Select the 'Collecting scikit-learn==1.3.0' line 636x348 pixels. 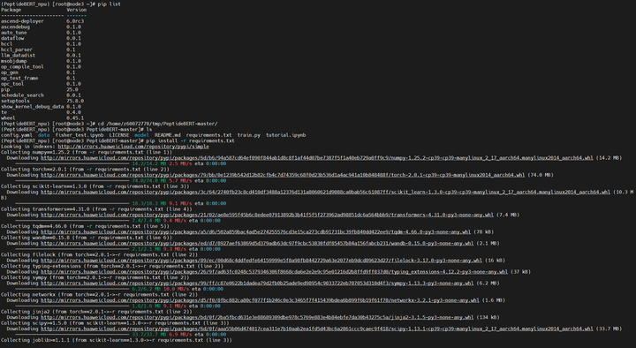(x=95, y=186)
